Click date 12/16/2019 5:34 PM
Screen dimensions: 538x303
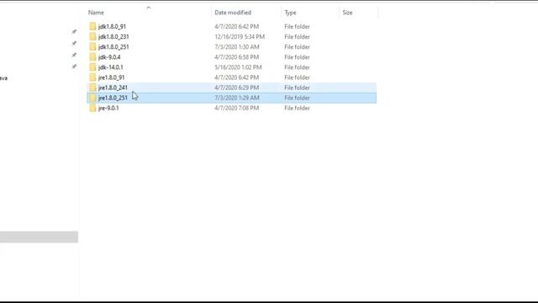pyautogui.click(x=240, y=37)
